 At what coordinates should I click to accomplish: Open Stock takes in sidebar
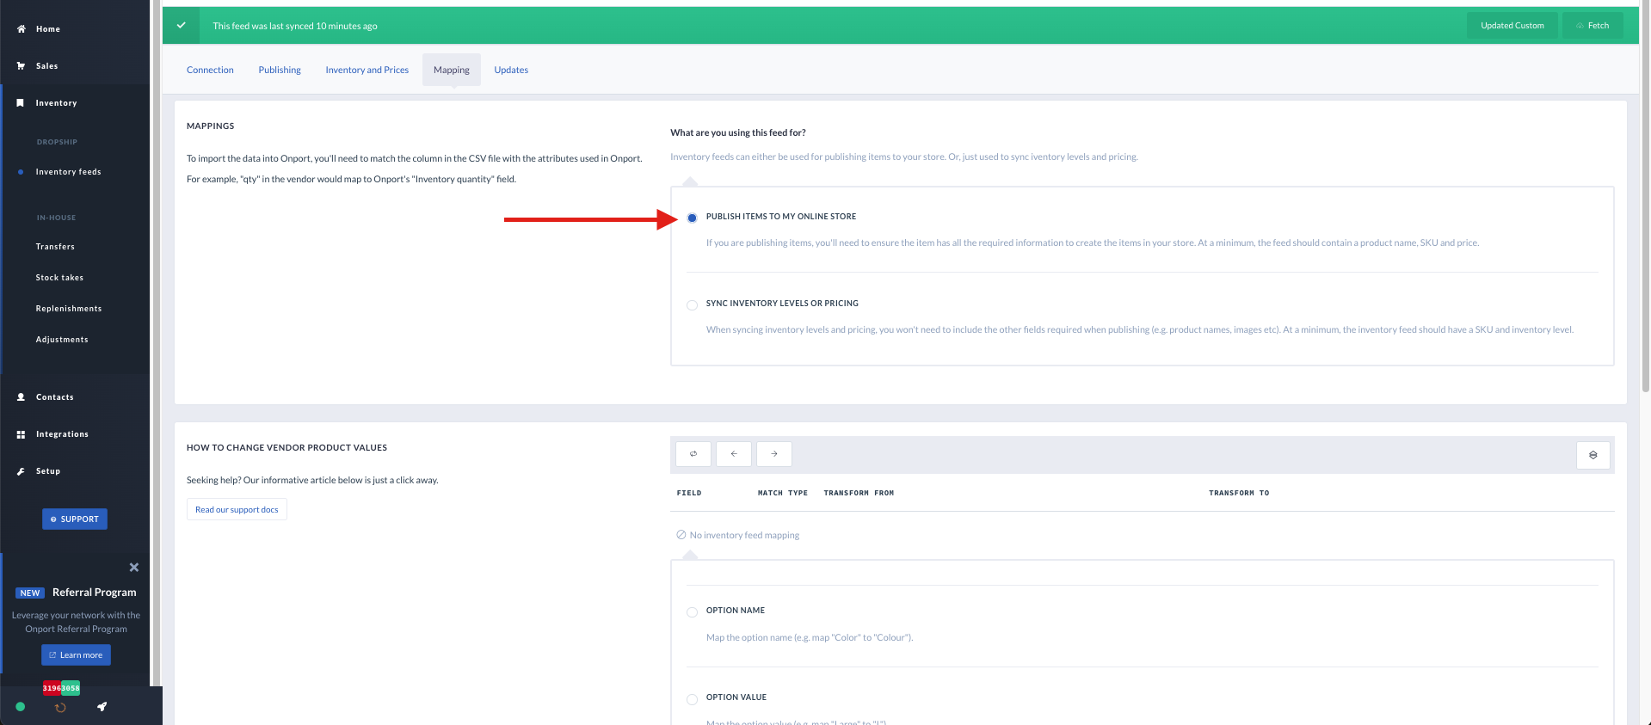tap(59, 278)
